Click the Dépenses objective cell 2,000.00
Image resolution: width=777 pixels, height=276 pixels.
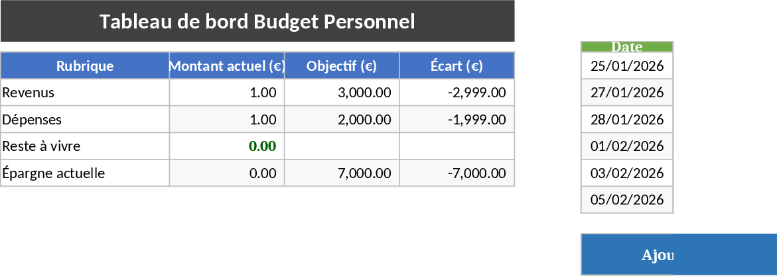click(342, 120)
